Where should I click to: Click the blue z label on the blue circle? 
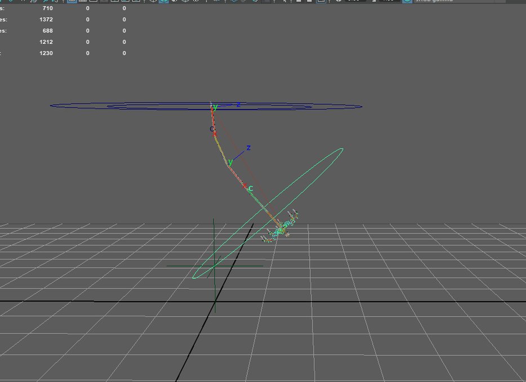point(239,105)
